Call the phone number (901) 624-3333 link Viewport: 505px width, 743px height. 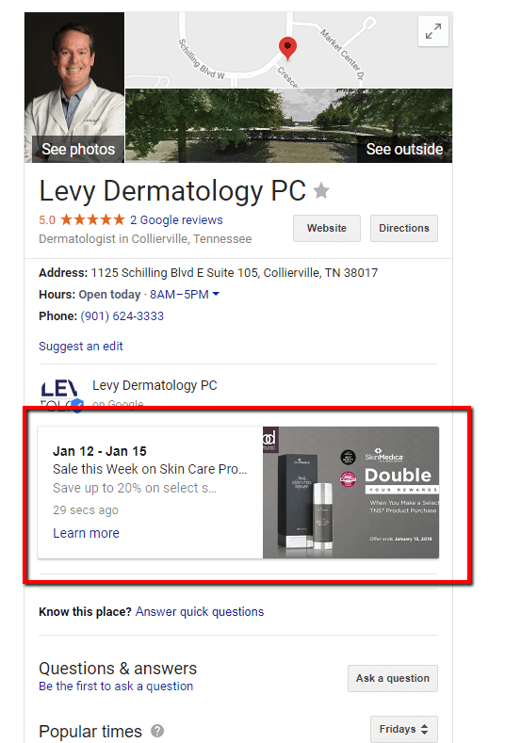pos(122,316)
